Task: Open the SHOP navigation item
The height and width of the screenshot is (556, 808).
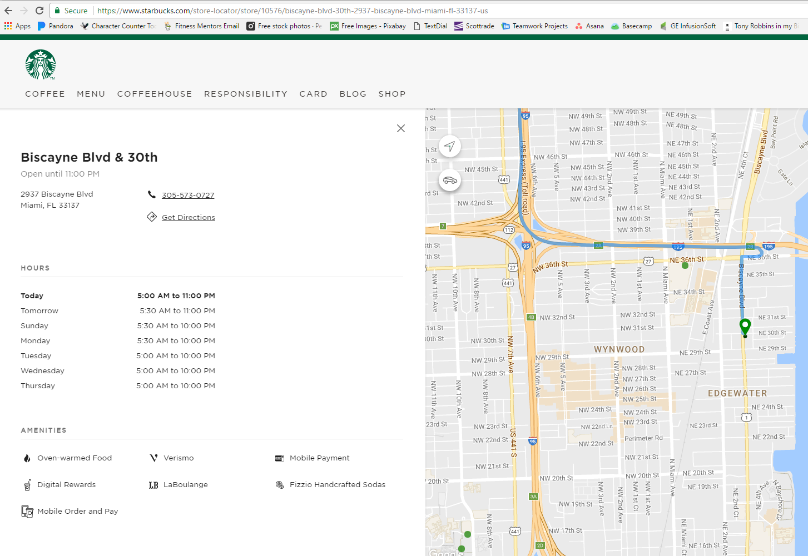Action: (x=392, y=94)
